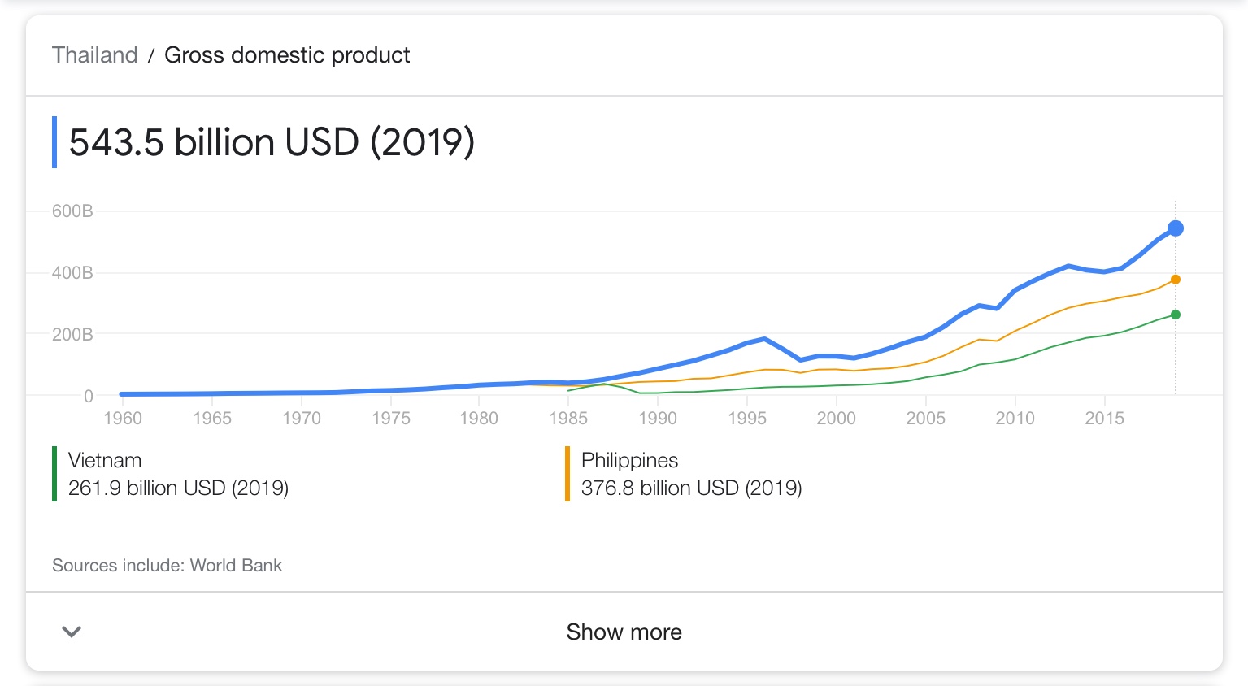Click the 2010 x-axis year label
Viewport: 1248px width, 686px height.
[1015, 418]
